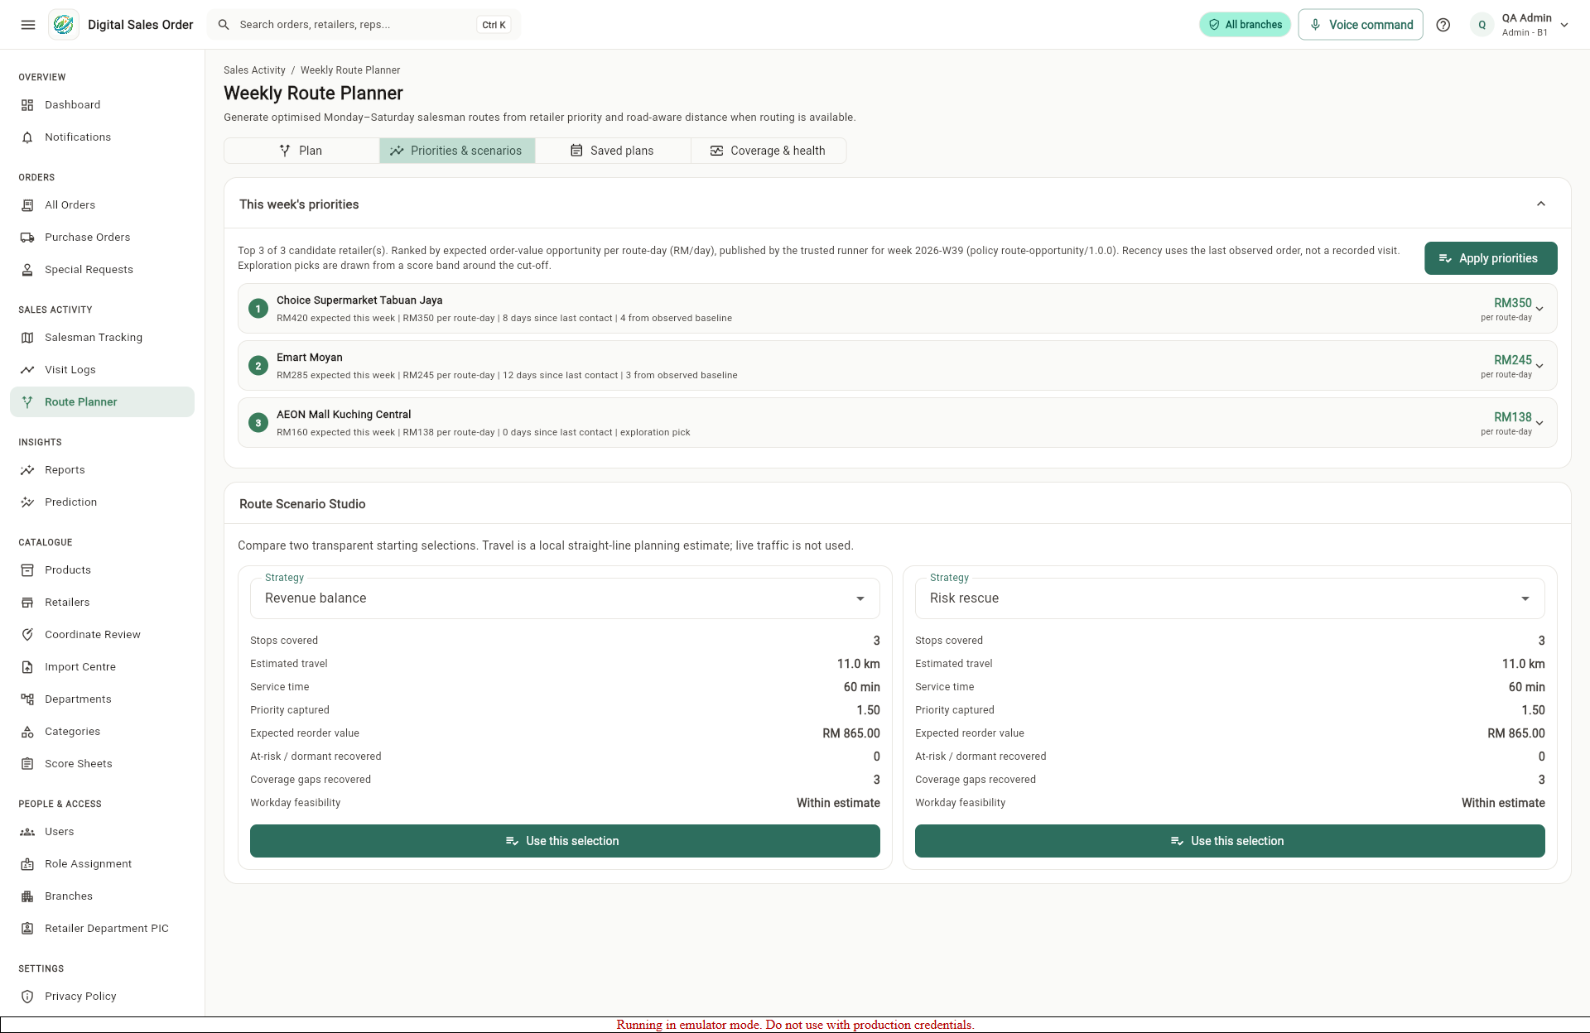This screenshot has width=1590, height=1033.
Task: Open Import Centre
Action: coord(102,667)
